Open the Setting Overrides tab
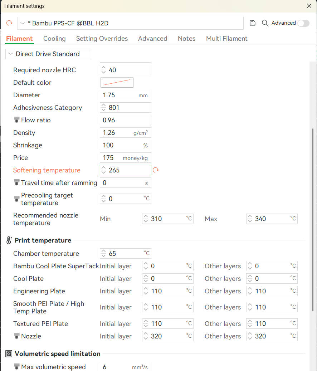The width and height of the screenshot is (317, 371). click(102, 39)
